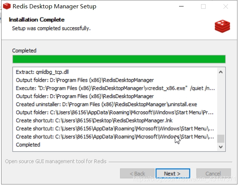
Task: Click the green installation progress bar
Action: pos(119,59)
